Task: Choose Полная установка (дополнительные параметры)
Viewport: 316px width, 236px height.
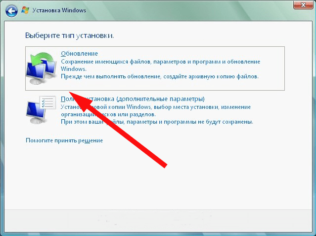Action: point(133,99)
